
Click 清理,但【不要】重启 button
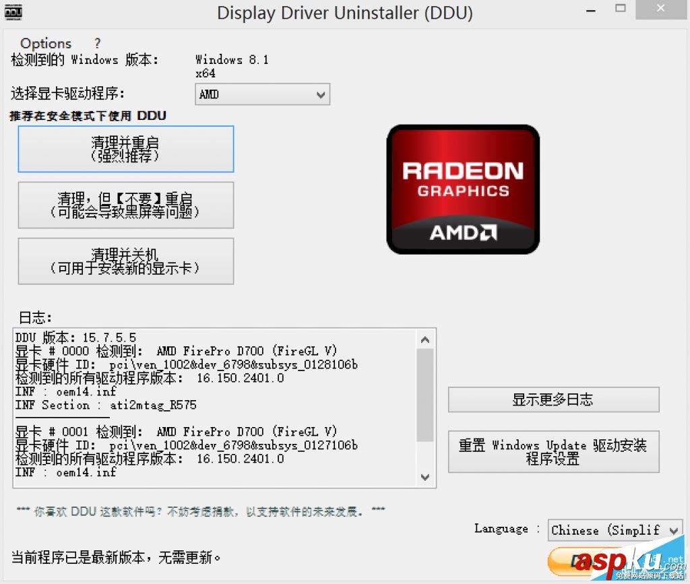126,205
